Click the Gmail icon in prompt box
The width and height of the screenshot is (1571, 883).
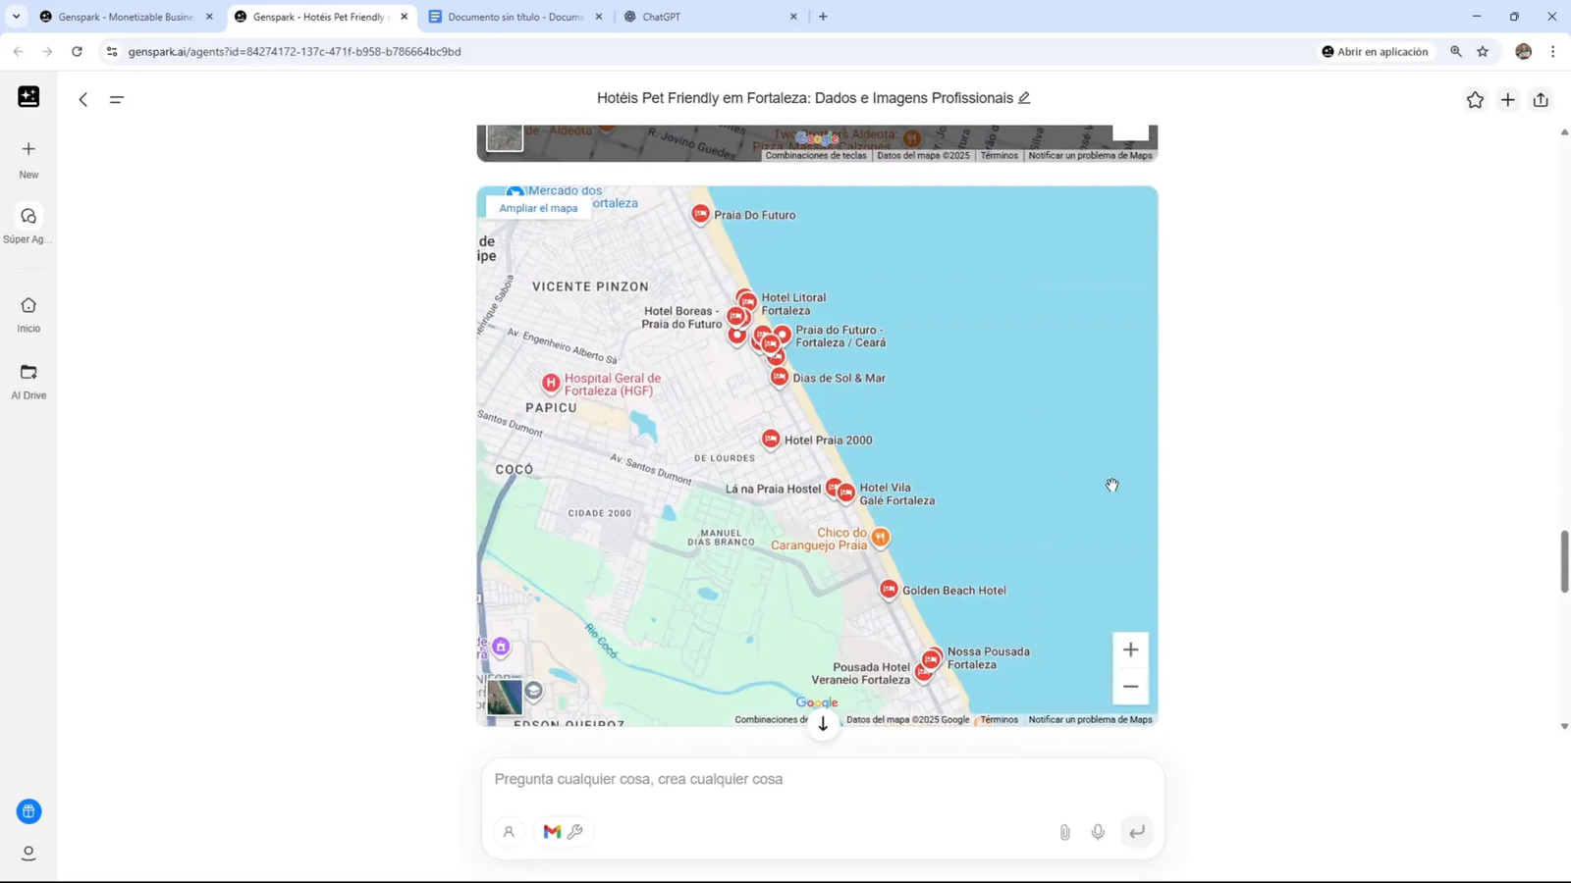point(552,832)
